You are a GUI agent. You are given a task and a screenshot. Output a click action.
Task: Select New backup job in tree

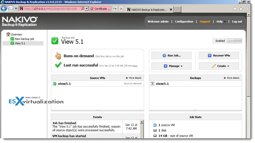[x=24, y=39]
